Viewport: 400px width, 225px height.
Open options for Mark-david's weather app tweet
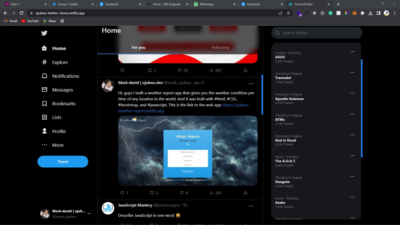click(251, 83)
